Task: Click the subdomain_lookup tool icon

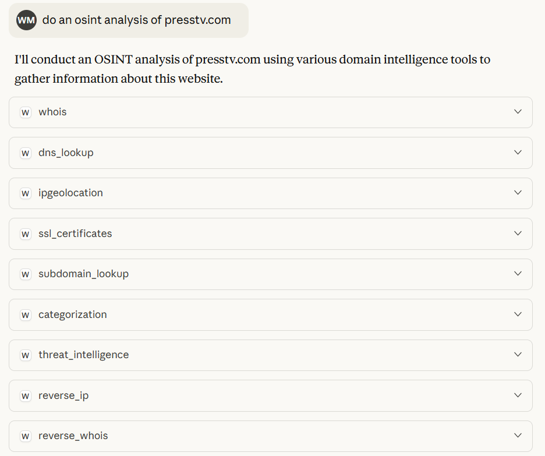Action: click(26, 274)
